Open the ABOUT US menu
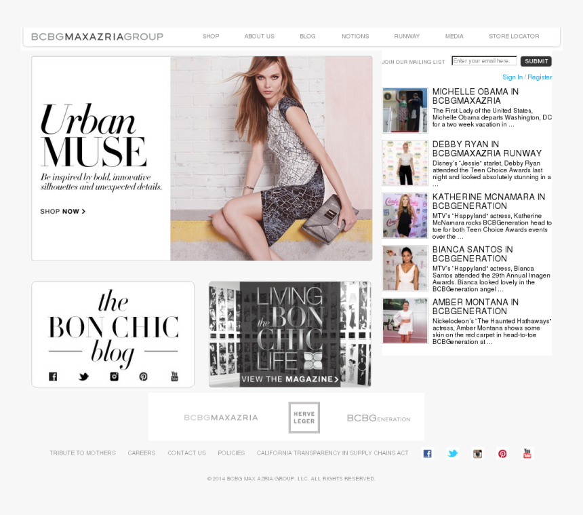This screenshot has height=515, width=583. click(x=260, y=36)
